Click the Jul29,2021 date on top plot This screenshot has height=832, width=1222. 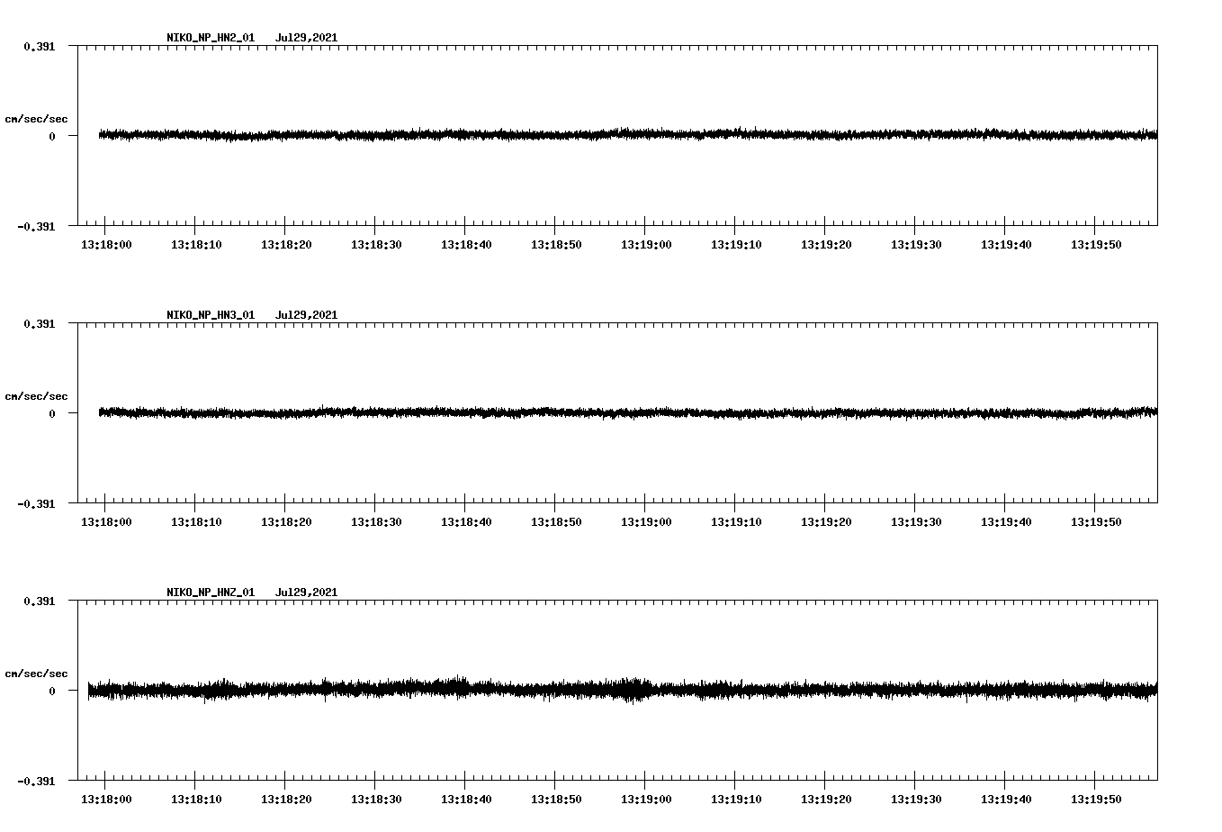pos(307,37)
